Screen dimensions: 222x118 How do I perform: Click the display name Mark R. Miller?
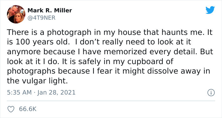tap(50, 10)
